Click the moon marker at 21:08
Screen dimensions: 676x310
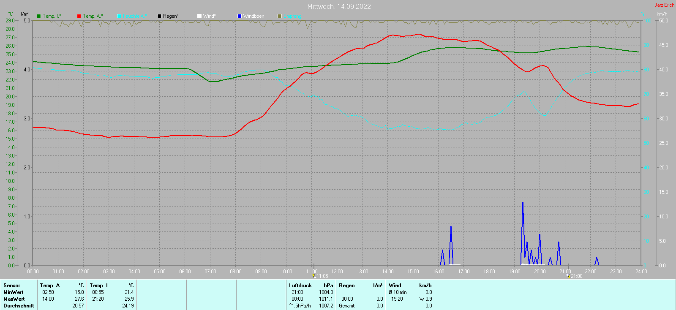click(x=568, y=275)
